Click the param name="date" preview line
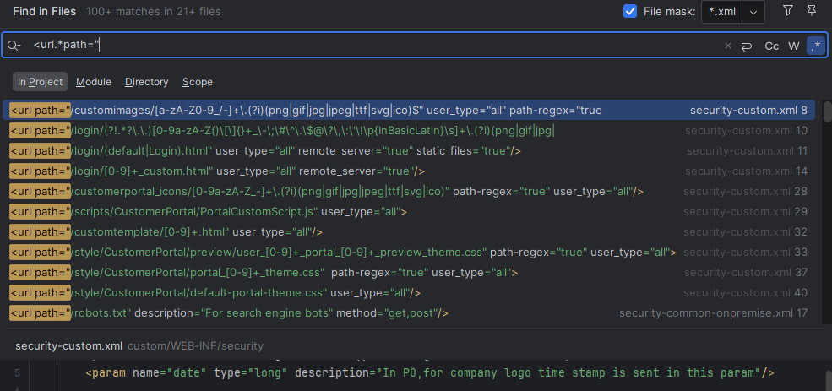832x391 pixels. 430,373
